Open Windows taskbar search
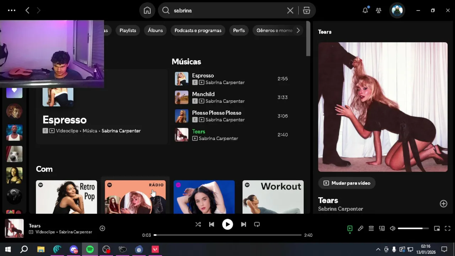 point(24,249)
